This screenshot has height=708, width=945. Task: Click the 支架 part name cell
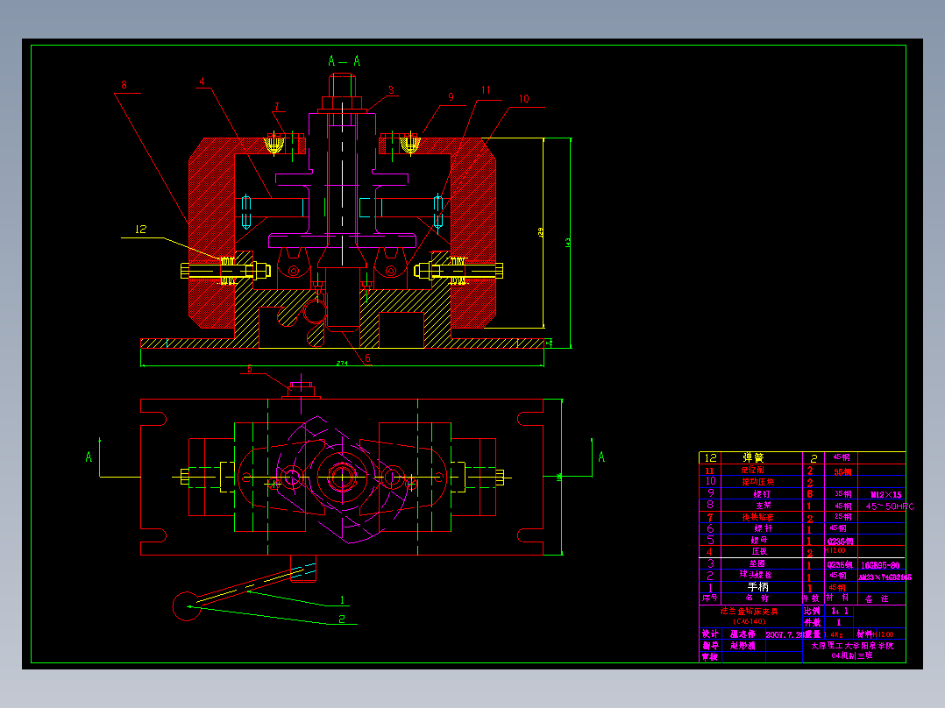pos(763,506)
